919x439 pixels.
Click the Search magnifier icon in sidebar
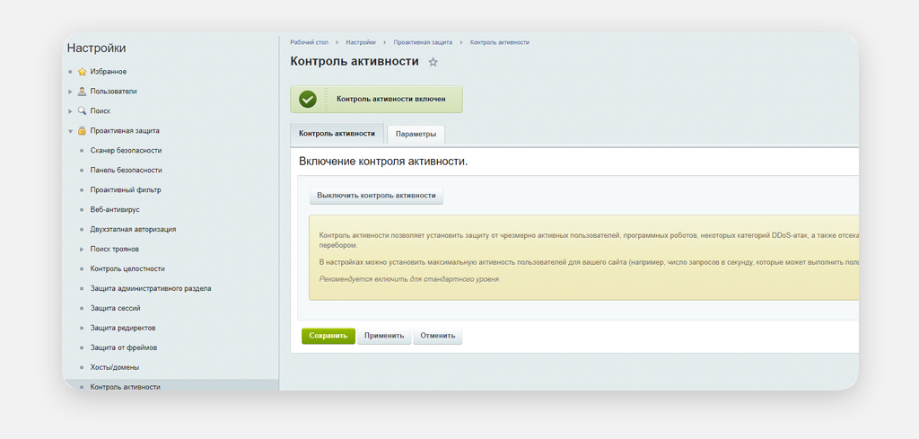[82, 111]
